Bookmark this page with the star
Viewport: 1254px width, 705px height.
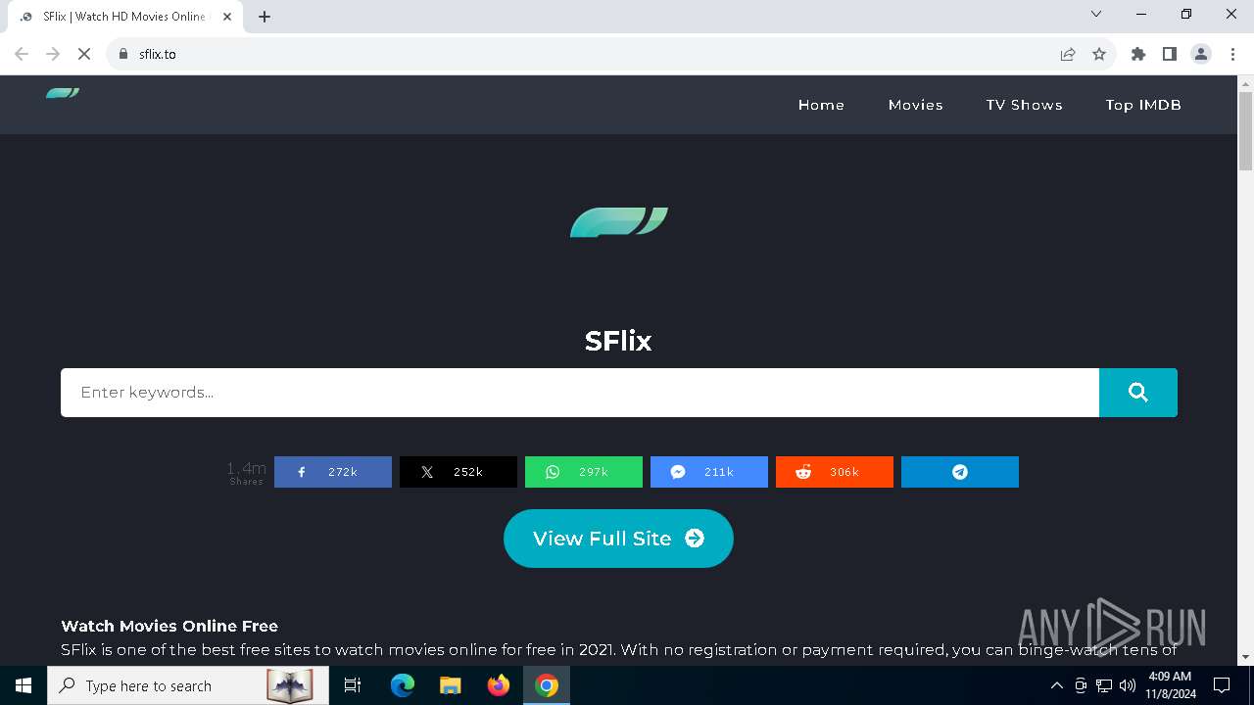1099,54
